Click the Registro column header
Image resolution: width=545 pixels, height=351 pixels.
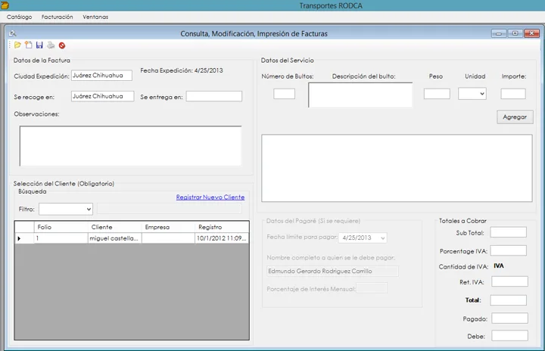pos(222,227)
